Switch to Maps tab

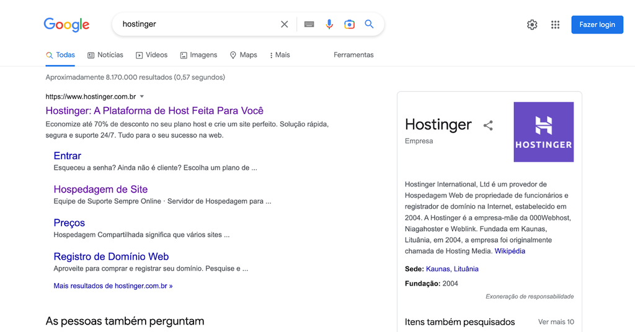click(x=243, y=55)
